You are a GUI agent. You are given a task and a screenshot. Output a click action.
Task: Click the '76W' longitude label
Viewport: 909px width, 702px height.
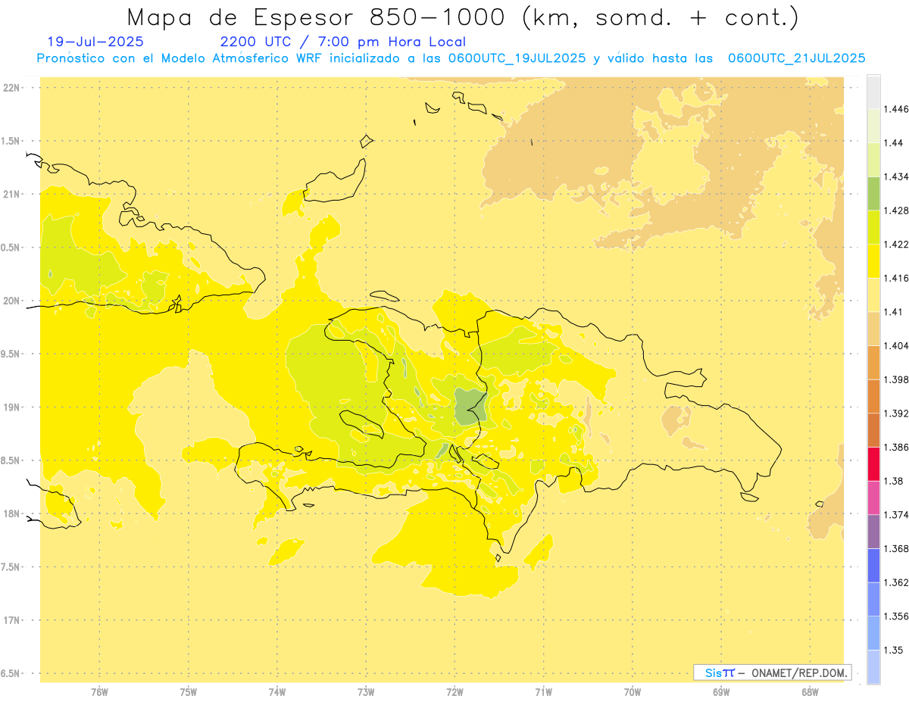(99, 691)
